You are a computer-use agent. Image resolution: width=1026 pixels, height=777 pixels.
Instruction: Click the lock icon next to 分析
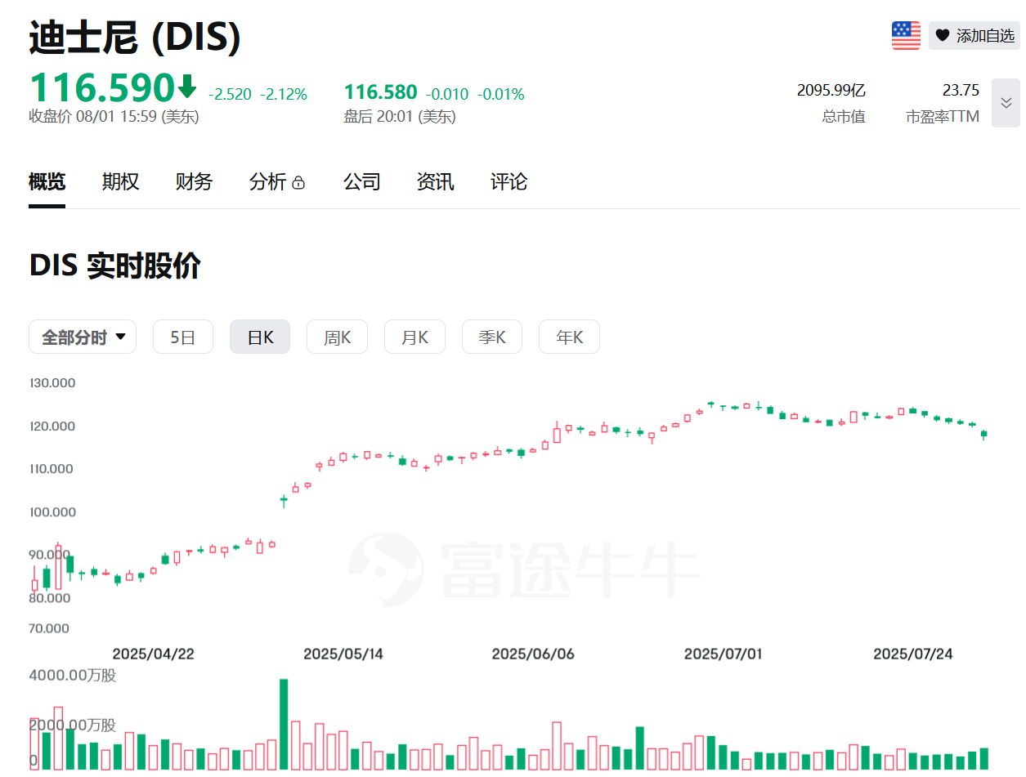coord(298,182)
